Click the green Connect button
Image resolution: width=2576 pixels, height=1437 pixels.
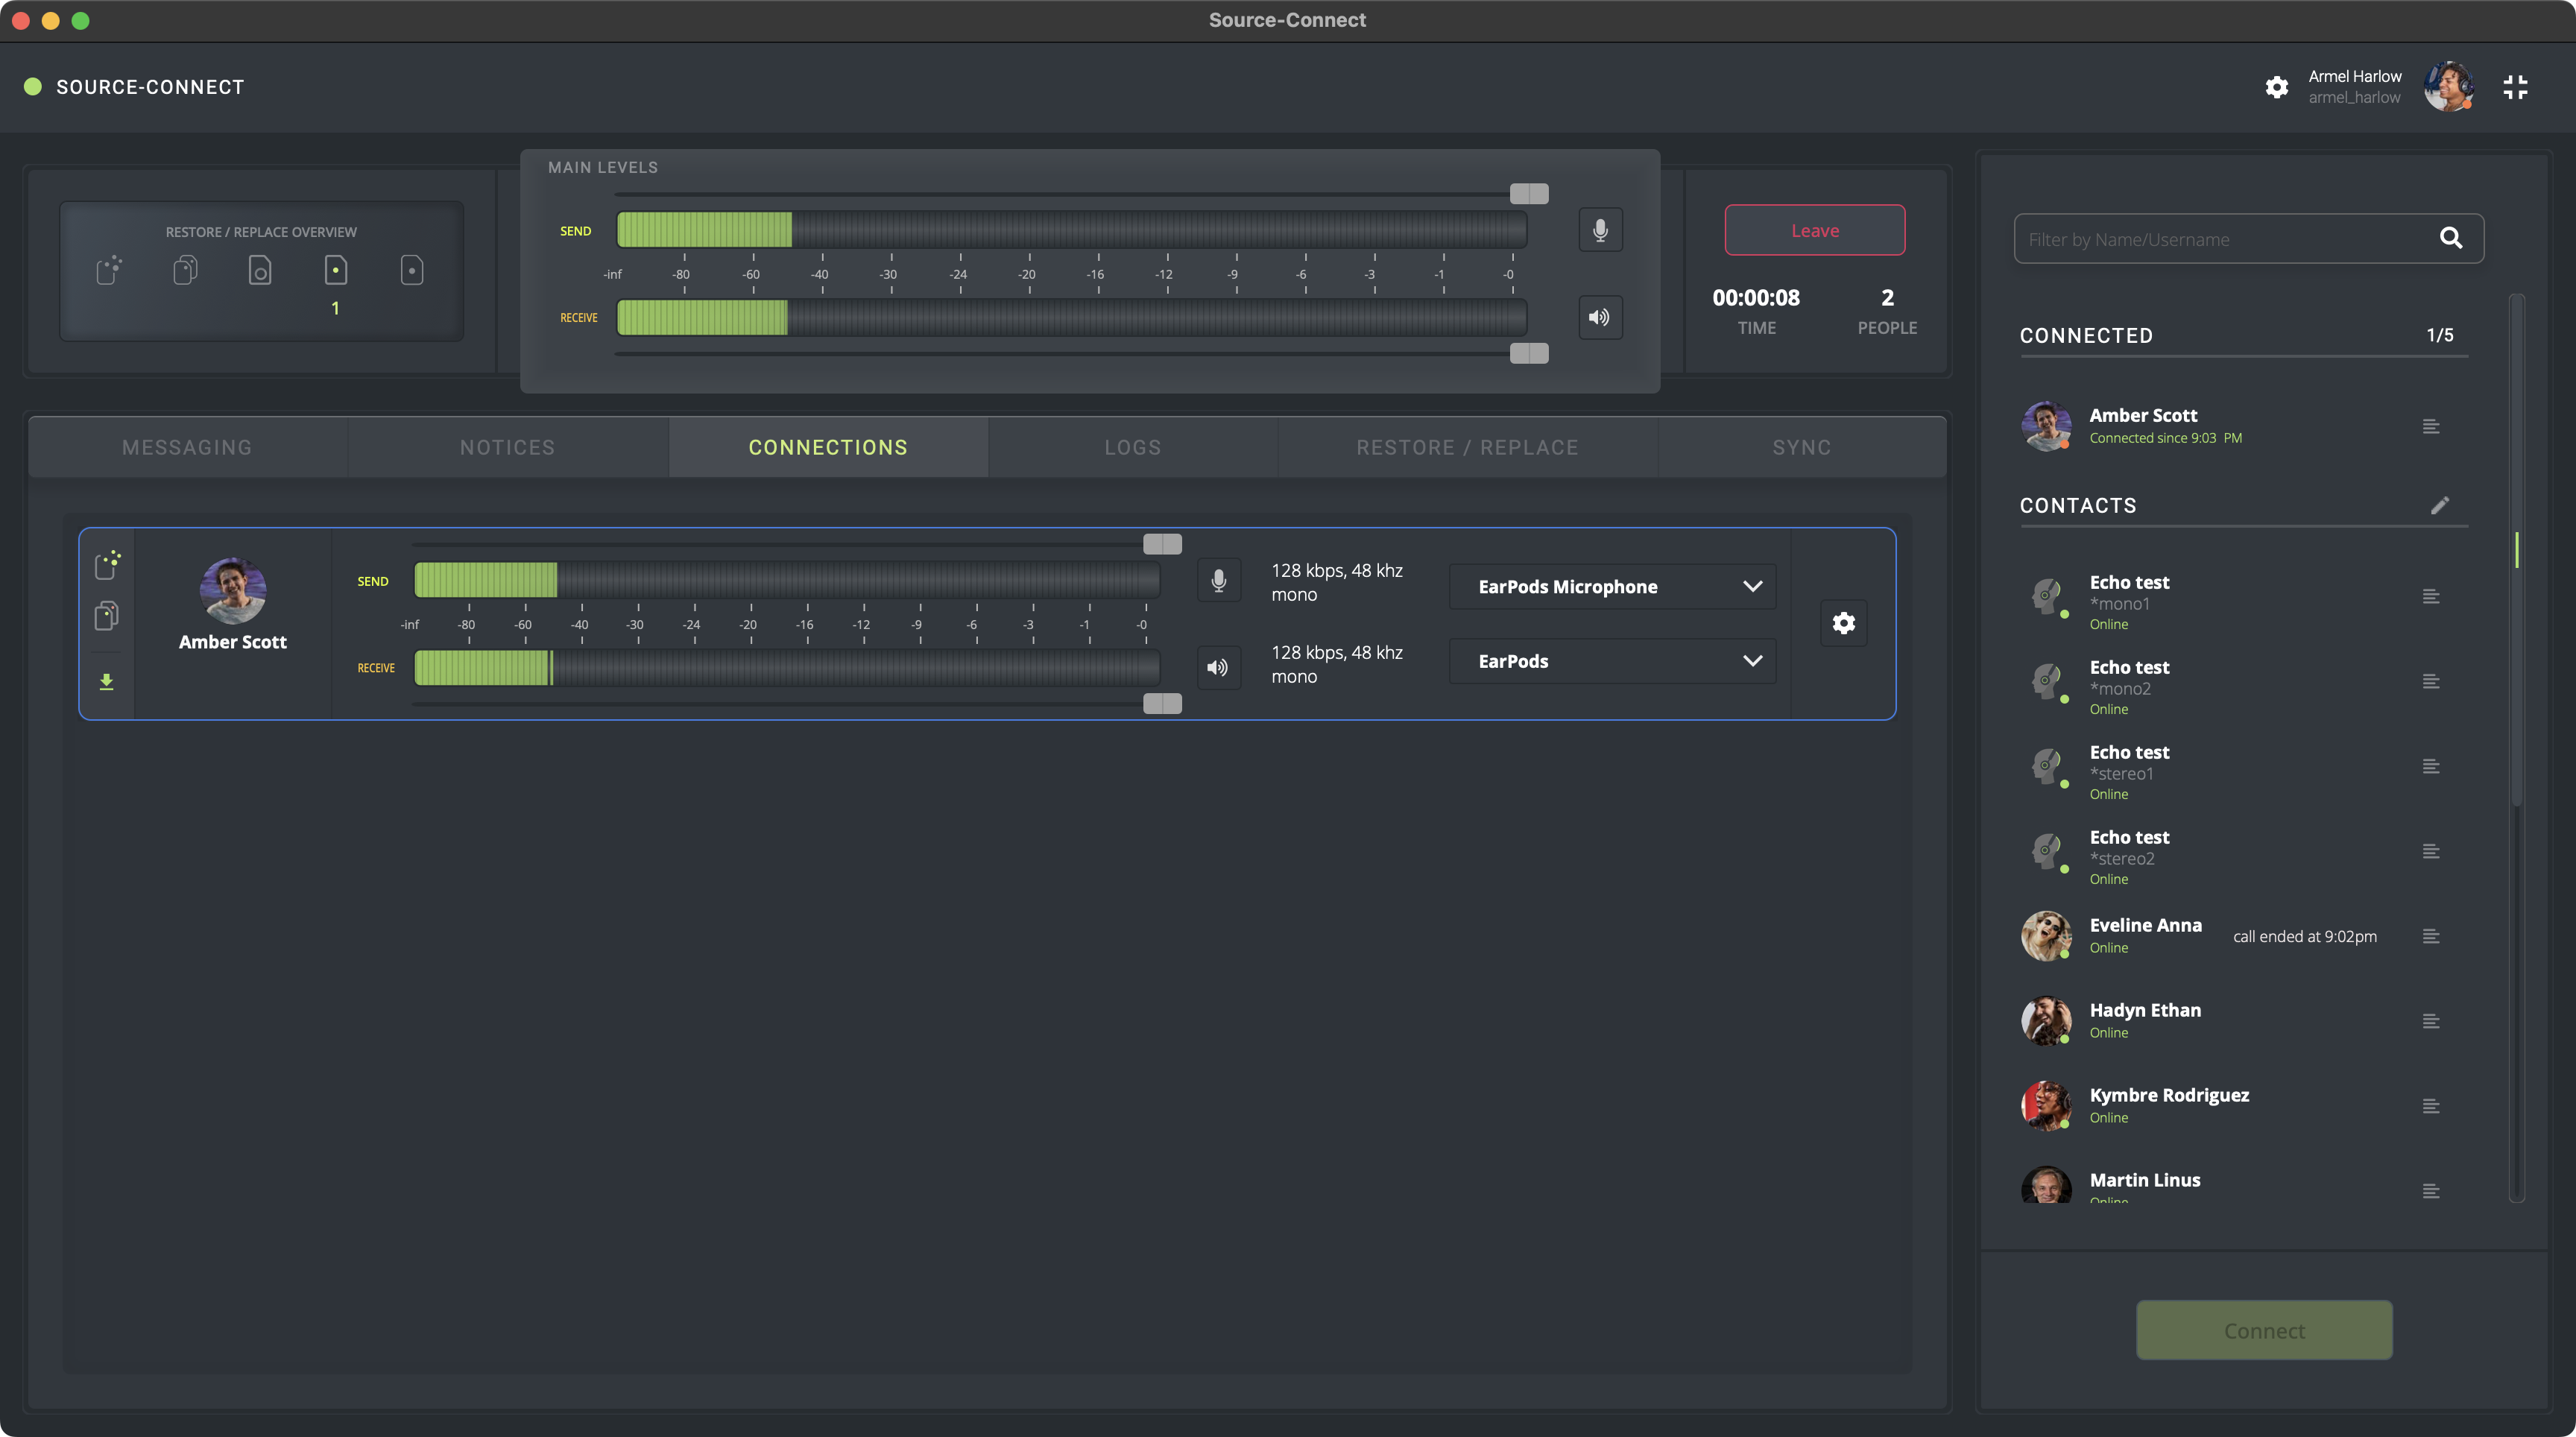pyautogui.click(x=2264, y=1330)
